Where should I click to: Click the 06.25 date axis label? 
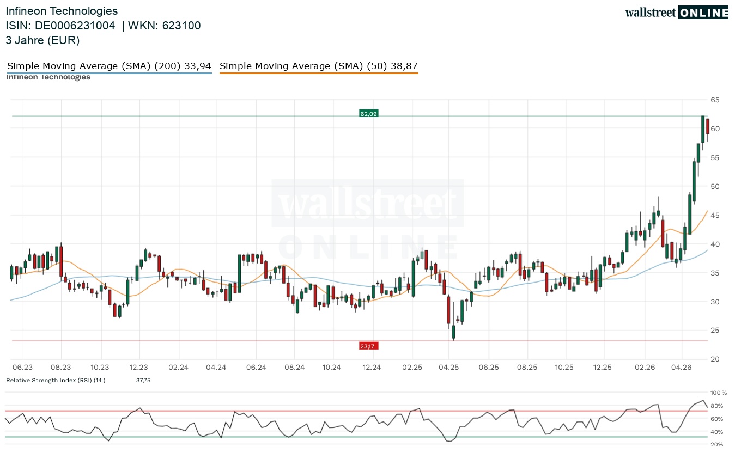[x=489, y=368]
